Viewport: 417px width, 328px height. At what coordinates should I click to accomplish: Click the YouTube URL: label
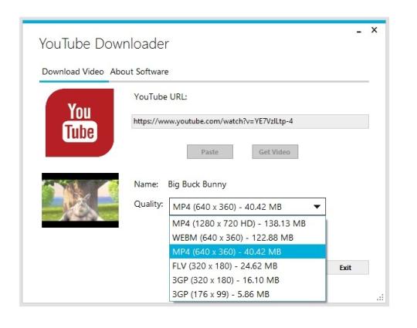point(161,96)
